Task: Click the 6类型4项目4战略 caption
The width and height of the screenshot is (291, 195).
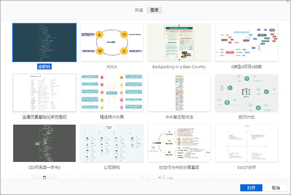Action: pyautogui.click(x=246, y=67)
